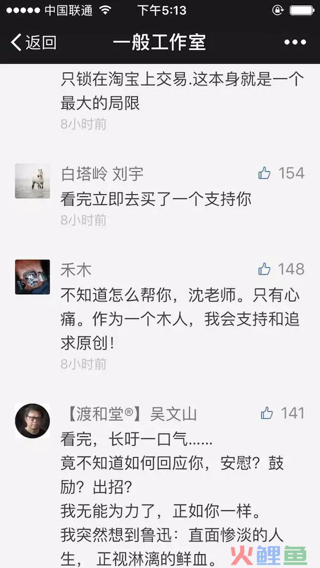Open white horse avatar of 白塔岭 刘宇
The image size is (320, 568).
33,181
